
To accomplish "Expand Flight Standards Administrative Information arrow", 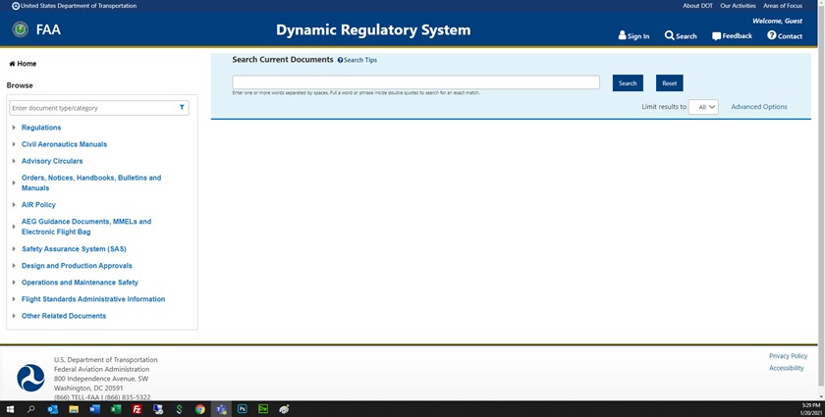I will pos(14,299).
